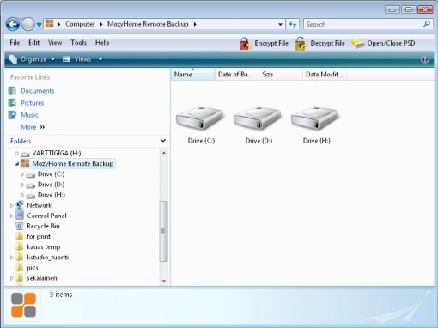Open the View menu
Image resolution: width=438 pixels, height=328 pixels.
(55, 43)
